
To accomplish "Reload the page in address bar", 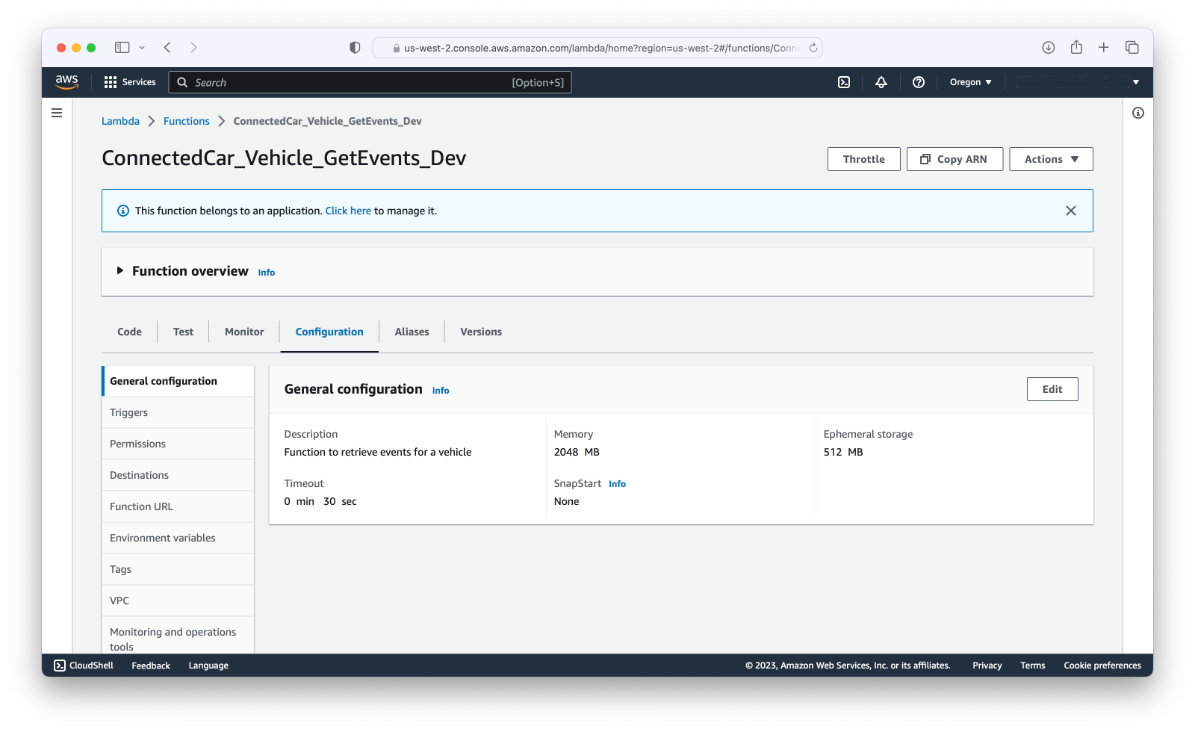I will (x=813, y=48).
